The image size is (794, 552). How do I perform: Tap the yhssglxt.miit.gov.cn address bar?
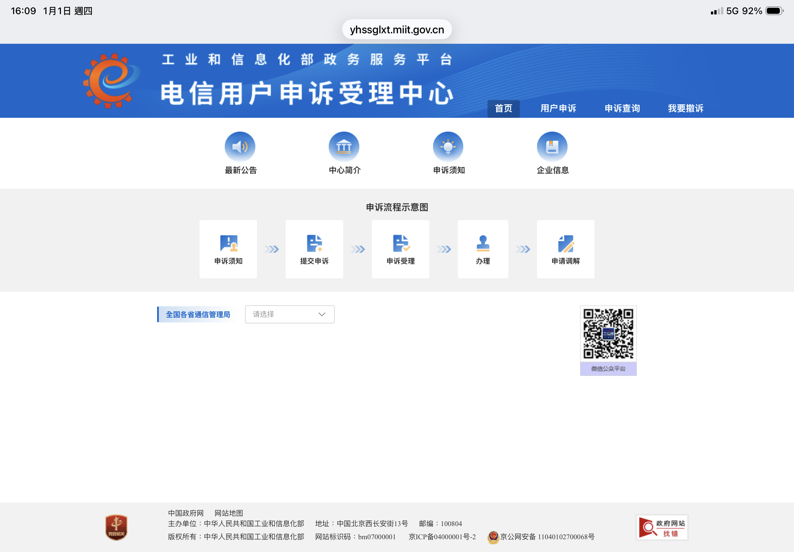[x=397, y=30]
